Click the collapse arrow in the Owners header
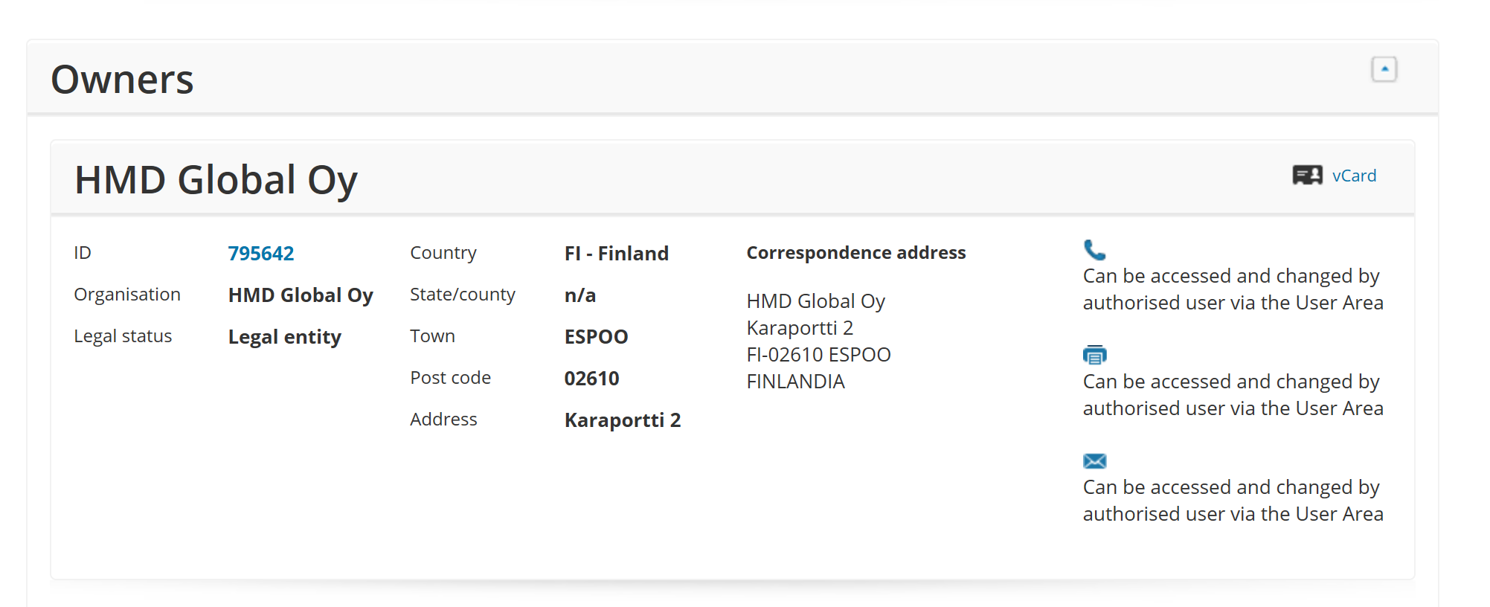The width and height of the screenshot is (1490, 607). click(x=1384, y=68)
